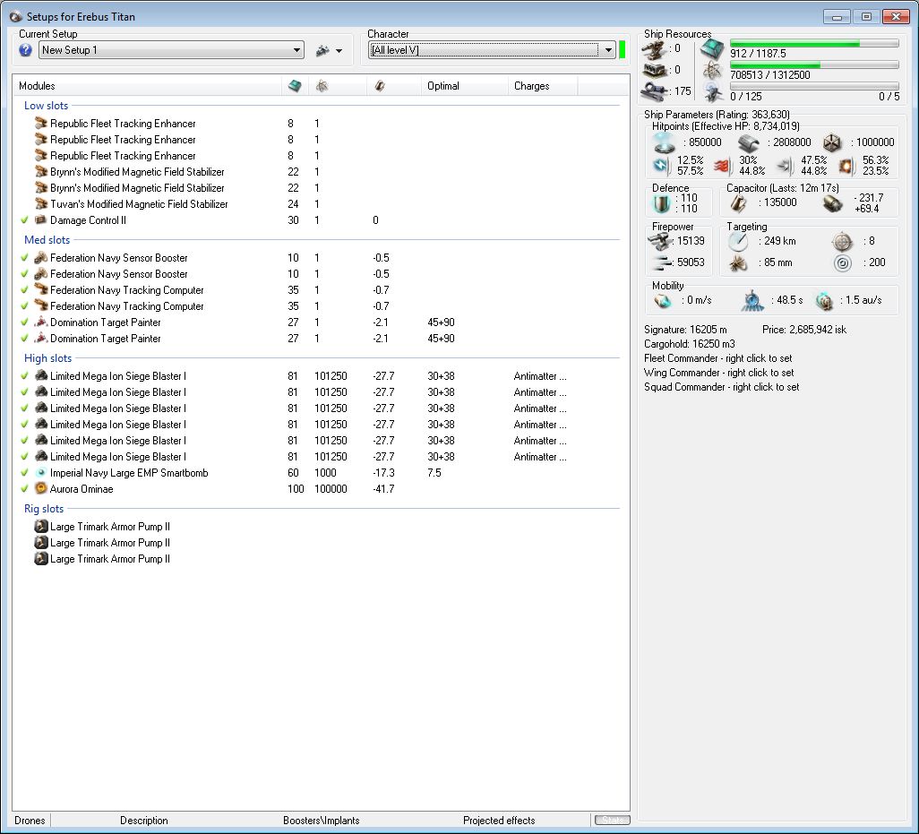This screenshot has width=919, height=834.
Task: Click the turret hardpoints icon
Action: (654, 49)
